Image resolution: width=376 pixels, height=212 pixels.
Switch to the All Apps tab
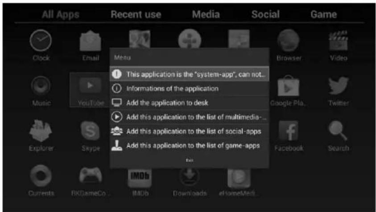60,15
